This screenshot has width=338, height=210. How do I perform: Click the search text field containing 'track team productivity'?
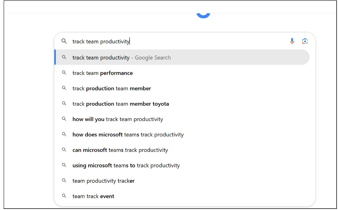pos(179,41)
